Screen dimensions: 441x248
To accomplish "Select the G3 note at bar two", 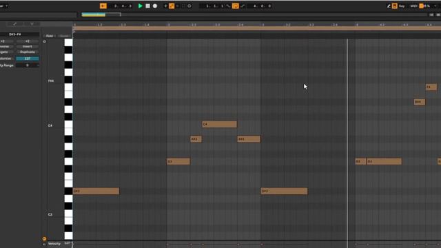I will click(x=178, y=161).
